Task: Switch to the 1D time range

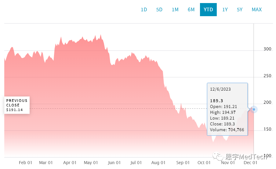Action: (x=144, y=9)
